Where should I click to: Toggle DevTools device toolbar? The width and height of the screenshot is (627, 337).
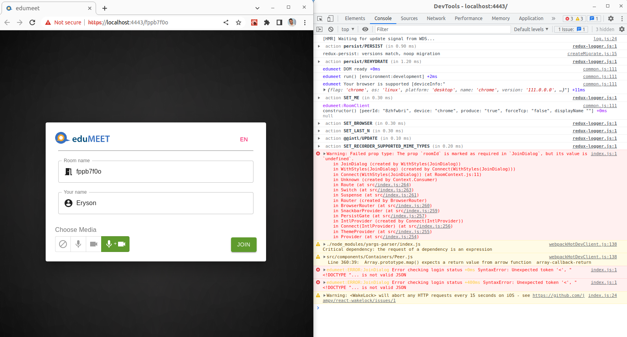pyautogui.click(x=331, y=19)
